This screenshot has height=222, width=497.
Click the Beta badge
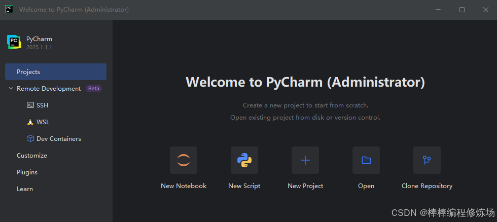pyautogui.click(x=93, y=88)
